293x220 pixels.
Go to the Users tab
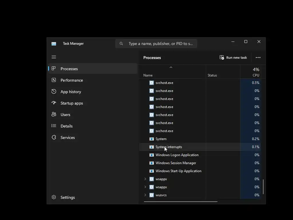[x=66, y=115]
